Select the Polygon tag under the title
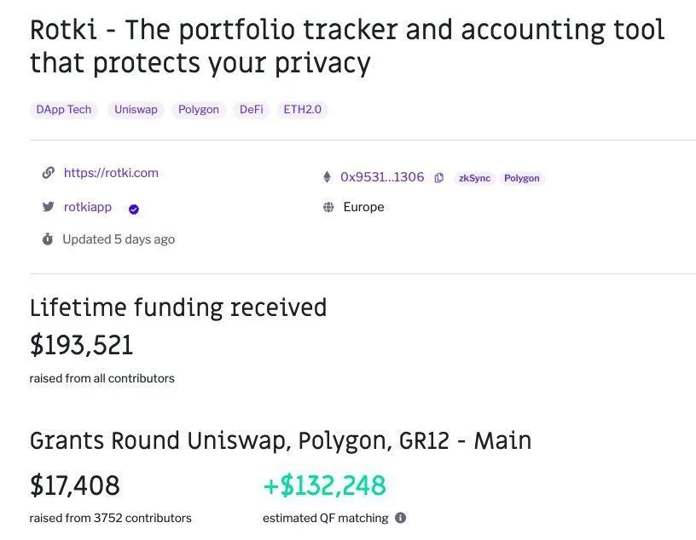The width and height of the screenshot is (696, 540). pyautogui.click(x=199, y=110)
